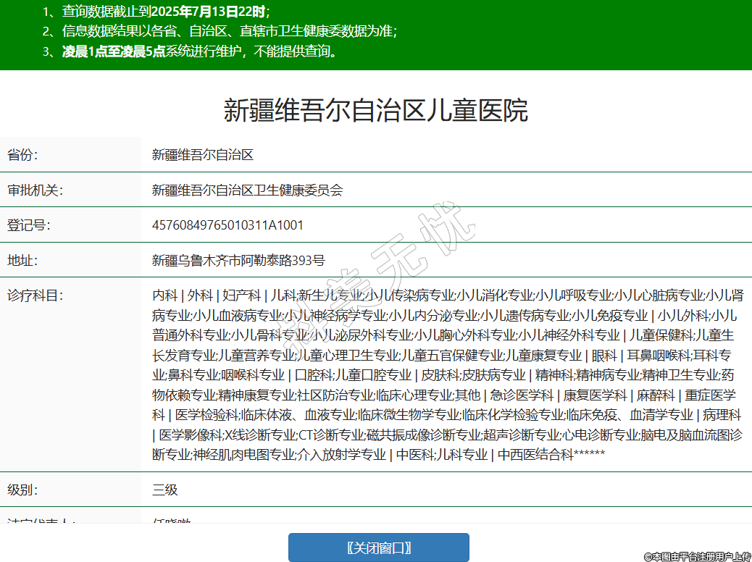Click the registration number 45760849765010311A1001
The width and height of the screenshot is (752, 562).
[x=227, y=225]
